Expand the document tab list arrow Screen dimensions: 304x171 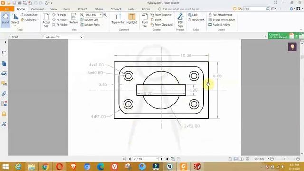(266, 36)
